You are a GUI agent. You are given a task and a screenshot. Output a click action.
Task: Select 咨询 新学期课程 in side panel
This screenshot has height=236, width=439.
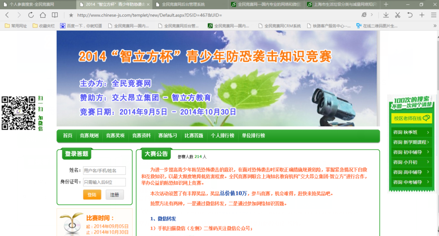(411, 142)
